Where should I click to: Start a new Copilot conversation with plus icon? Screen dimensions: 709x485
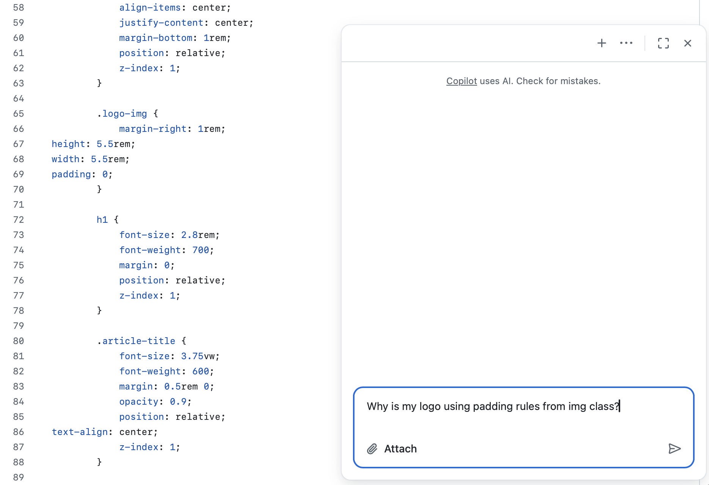(x=602, y=43)
